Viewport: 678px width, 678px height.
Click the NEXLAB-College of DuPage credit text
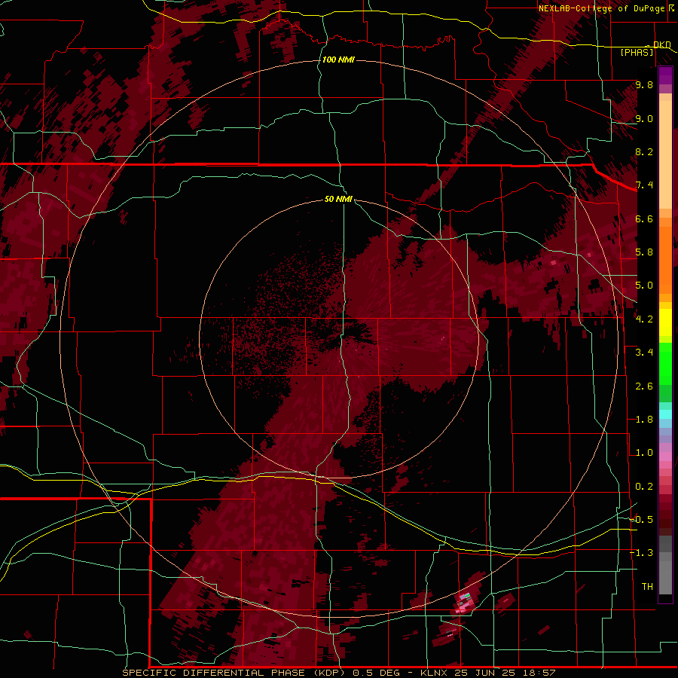pyautogui.click(x=601, y=8)
